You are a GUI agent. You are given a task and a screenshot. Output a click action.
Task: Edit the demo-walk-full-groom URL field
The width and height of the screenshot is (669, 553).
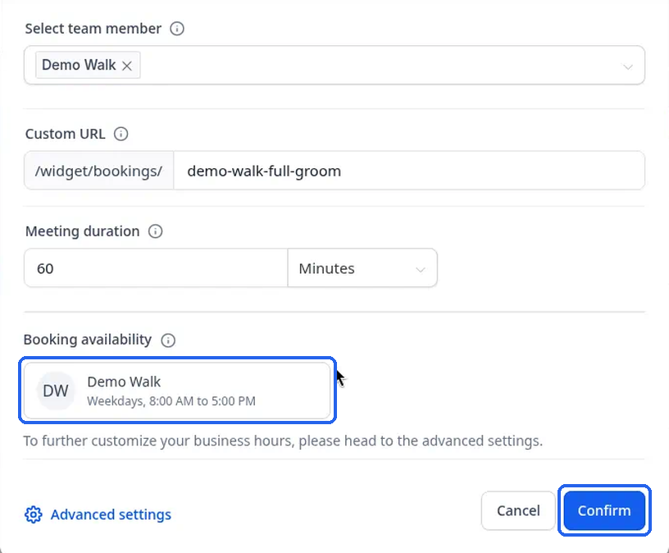pyautogui.click(x=409, y=171)
